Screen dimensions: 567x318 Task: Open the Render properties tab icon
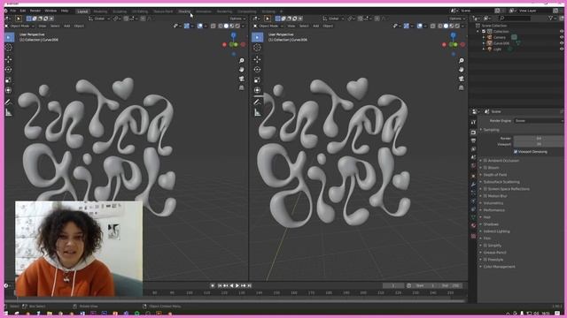tap(473, 132)
